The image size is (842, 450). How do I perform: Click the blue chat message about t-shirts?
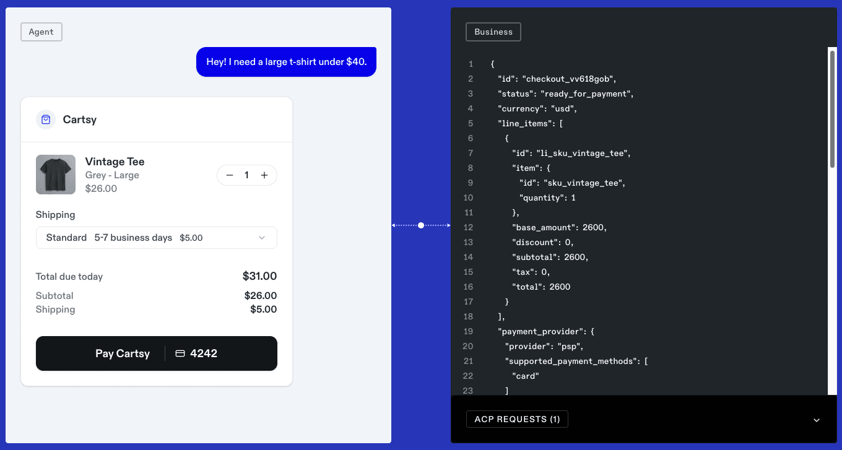coord(286,61)
